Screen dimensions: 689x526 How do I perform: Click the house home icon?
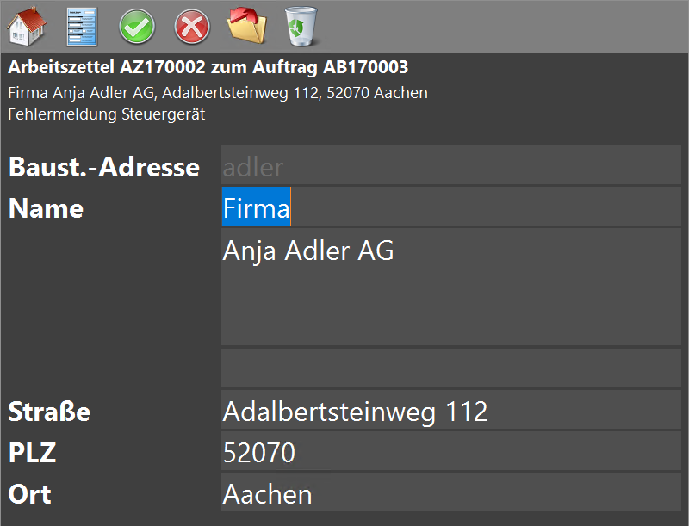26,27
